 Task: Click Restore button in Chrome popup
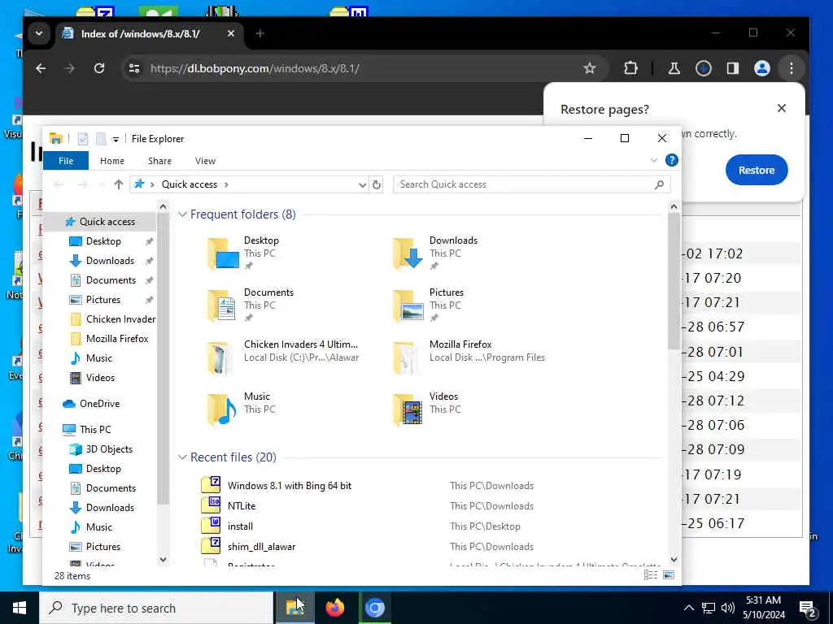click(757, 171)
